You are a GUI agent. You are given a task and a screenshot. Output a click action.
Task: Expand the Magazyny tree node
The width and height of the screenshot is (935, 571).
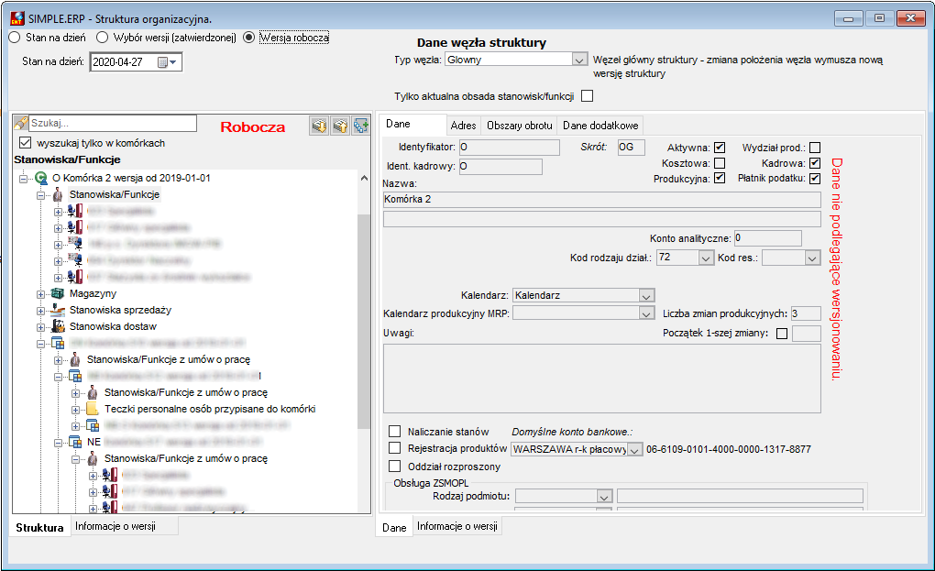pyautogui.click(x=40, y=294)
